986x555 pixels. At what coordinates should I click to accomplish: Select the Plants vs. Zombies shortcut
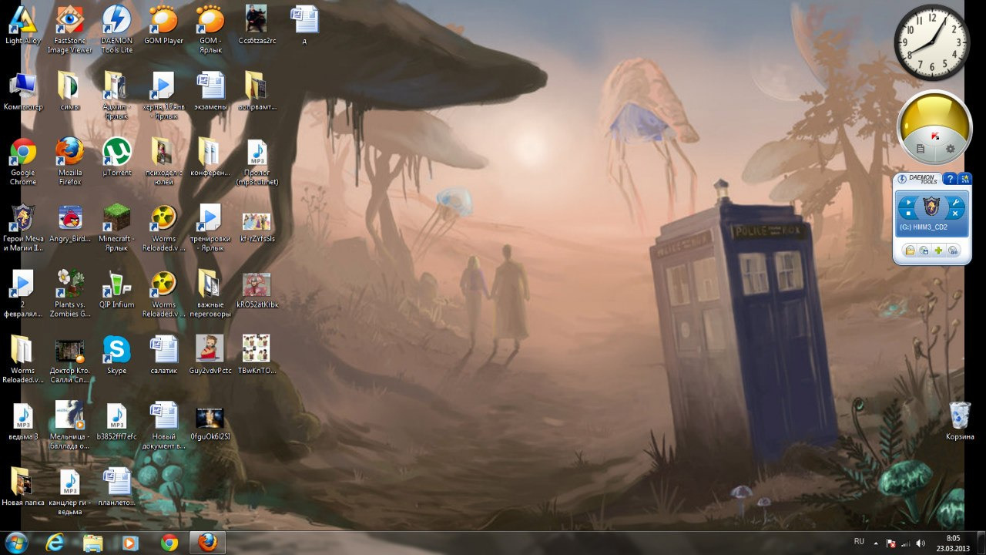[70, 294]
